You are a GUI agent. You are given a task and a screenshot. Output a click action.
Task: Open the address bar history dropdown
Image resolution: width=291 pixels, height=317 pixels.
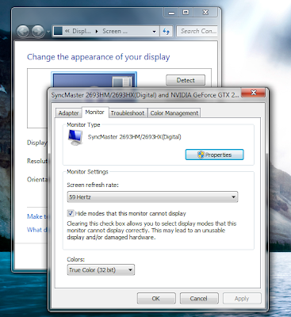154,32
